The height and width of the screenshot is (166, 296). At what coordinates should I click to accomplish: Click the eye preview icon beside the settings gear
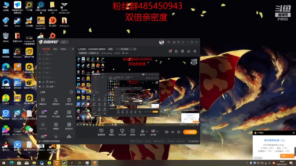tap(173, 132)
